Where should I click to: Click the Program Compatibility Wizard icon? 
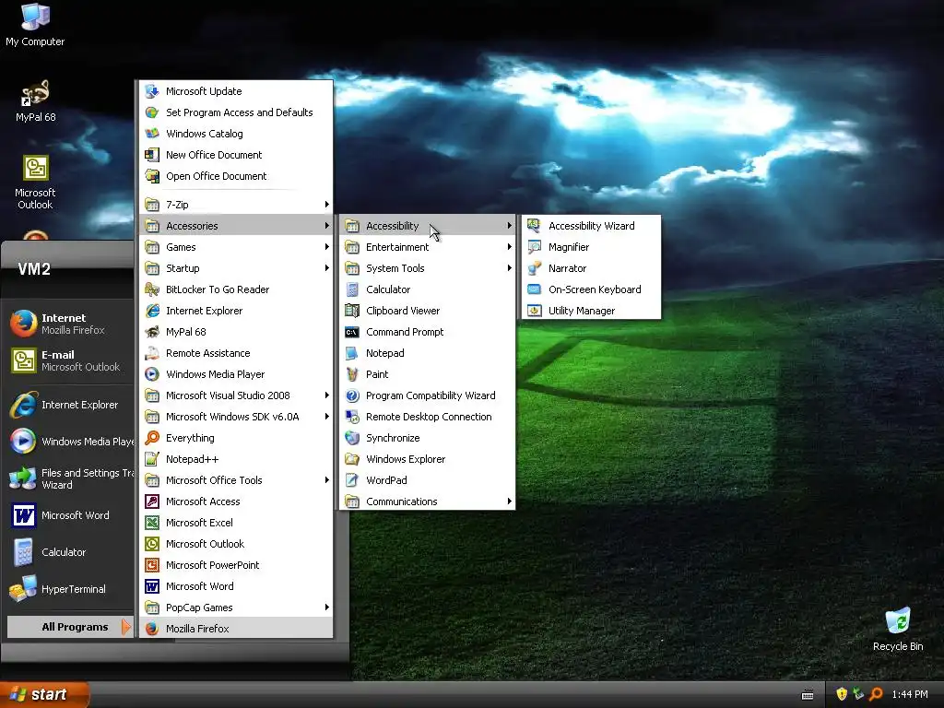[352, 395]
